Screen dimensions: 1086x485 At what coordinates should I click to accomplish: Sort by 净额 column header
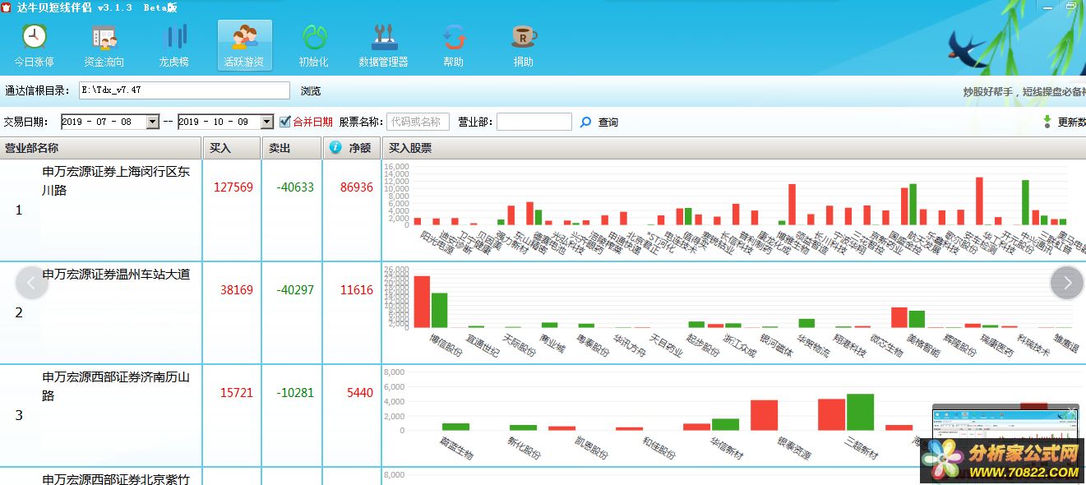tap(360, 148)
